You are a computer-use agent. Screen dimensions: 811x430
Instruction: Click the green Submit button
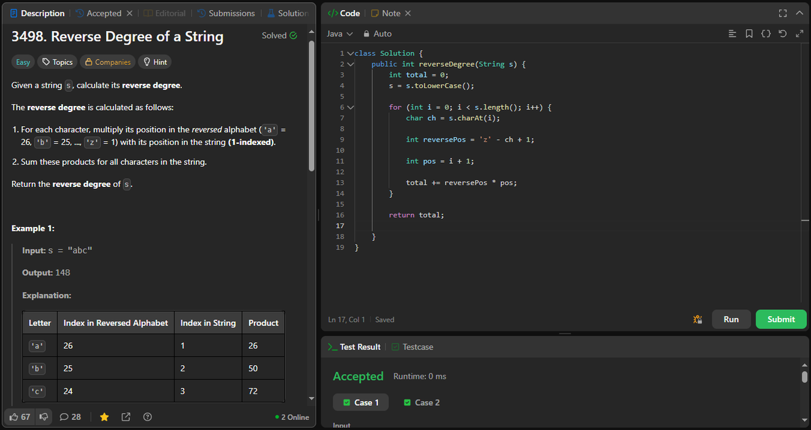781,319
